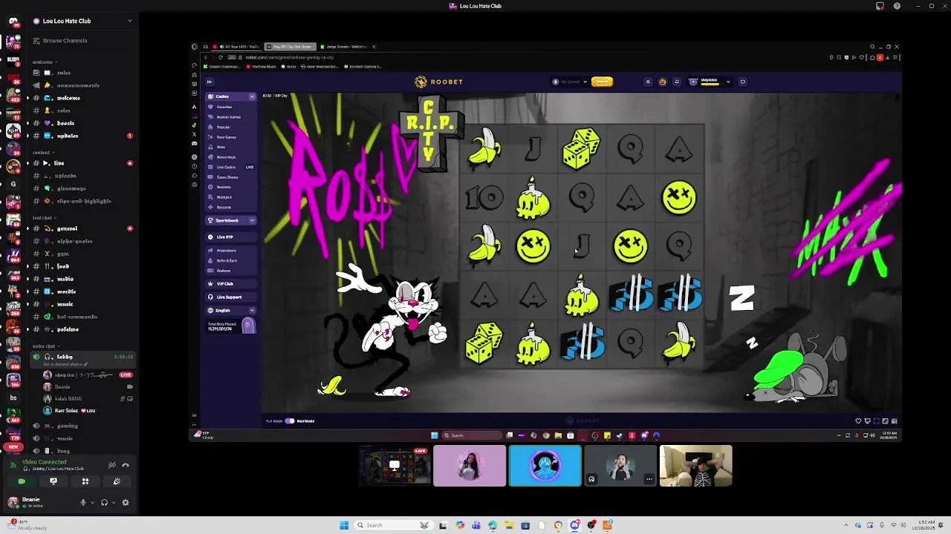Launch a Discord activity

pyautogui.click(x=85, y=481)
